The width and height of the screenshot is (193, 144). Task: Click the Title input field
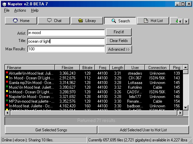click(66, 41)
